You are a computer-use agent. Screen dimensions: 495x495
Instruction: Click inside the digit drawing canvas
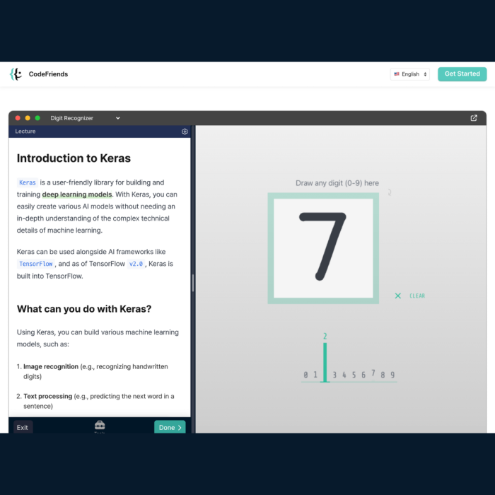tap(323, 248)
